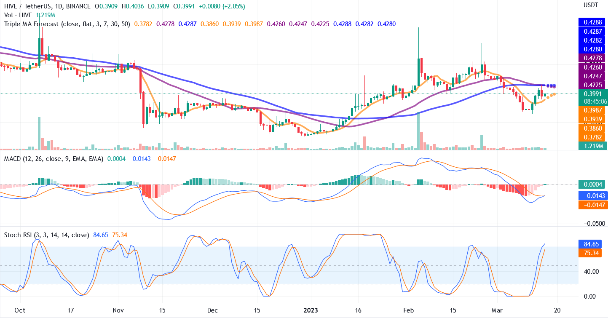Click the Oct date on time axis
This screenshot has width=608, height=318.
click(20, 310)
